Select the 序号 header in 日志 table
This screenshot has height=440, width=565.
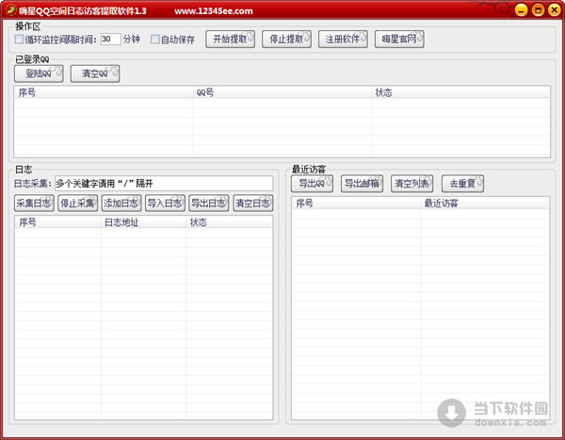point(58,222)
